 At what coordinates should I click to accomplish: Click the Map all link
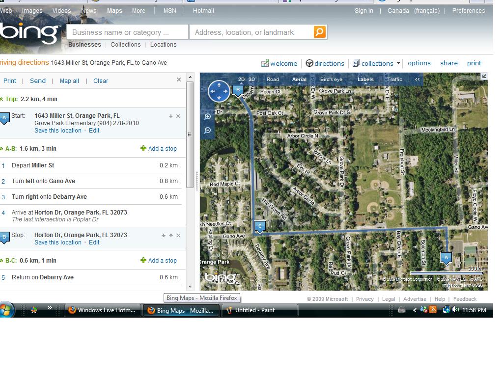69,81
